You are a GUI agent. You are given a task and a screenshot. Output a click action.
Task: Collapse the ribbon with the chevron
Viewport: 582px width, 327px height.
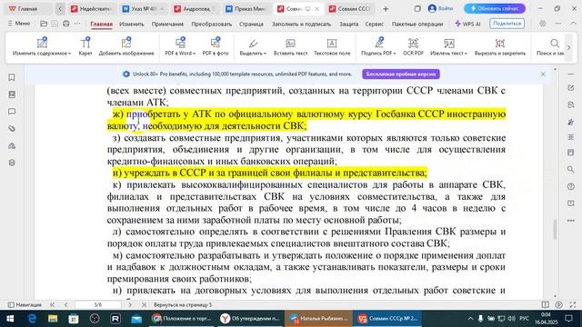point(573,24)
